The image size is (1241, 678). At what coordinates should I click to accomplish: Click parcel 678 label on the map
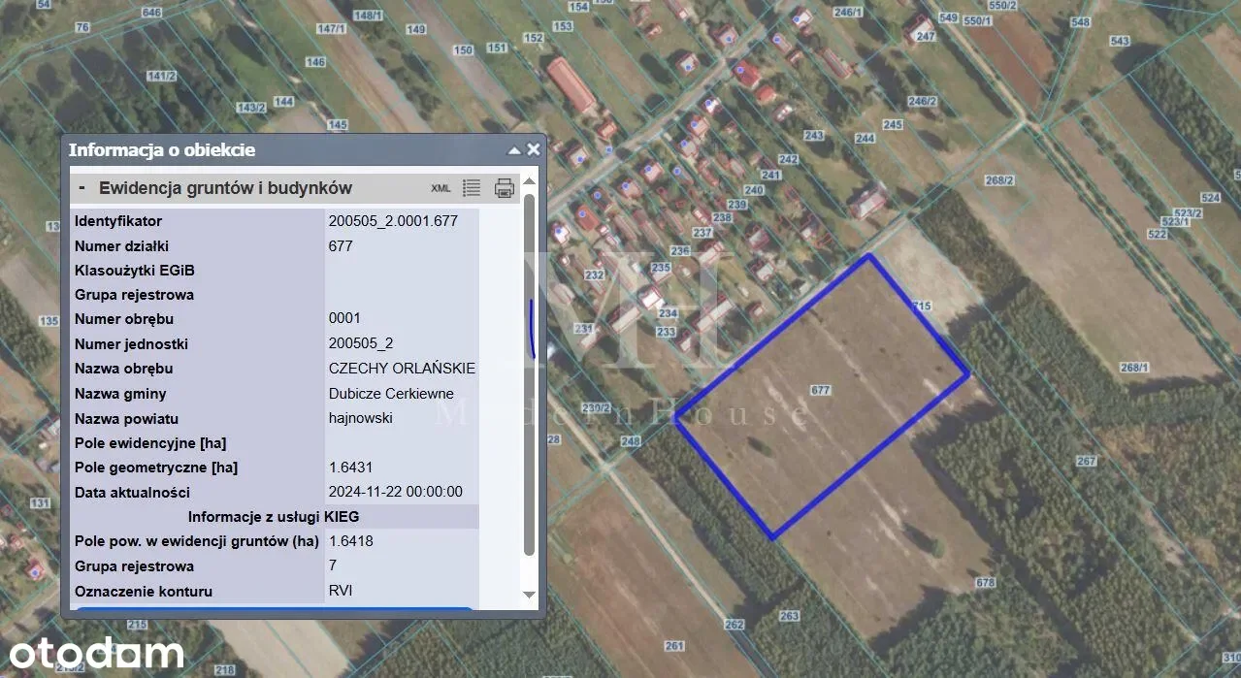[985, 583]
